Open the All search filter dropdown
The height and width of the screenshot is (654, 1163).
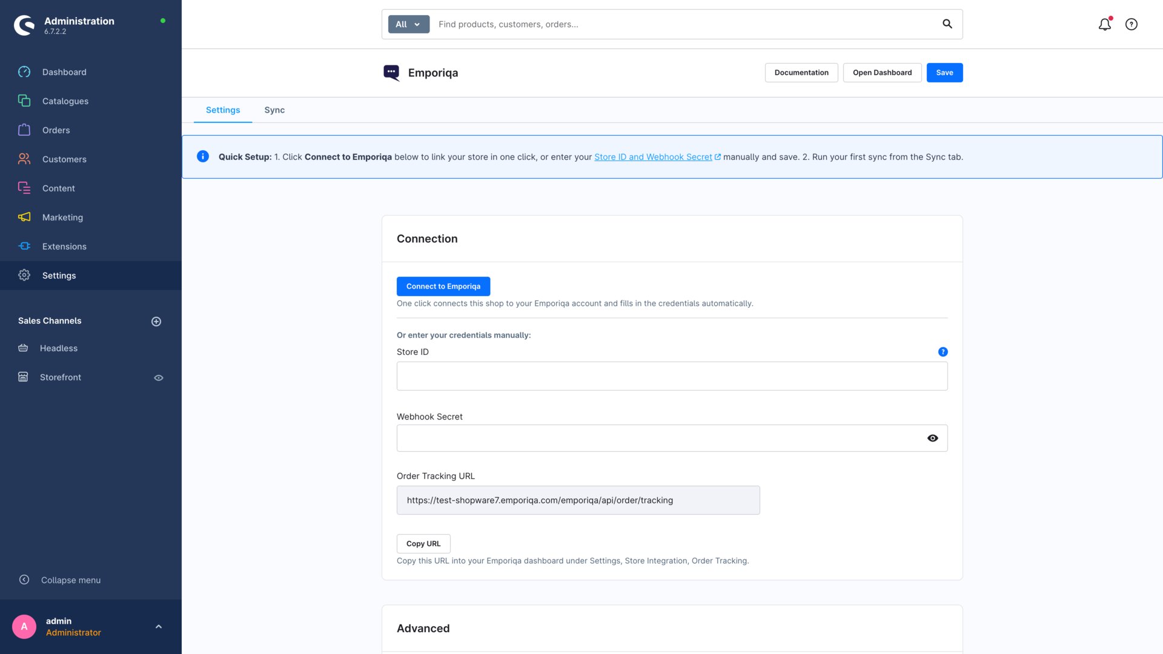[409, 24]
